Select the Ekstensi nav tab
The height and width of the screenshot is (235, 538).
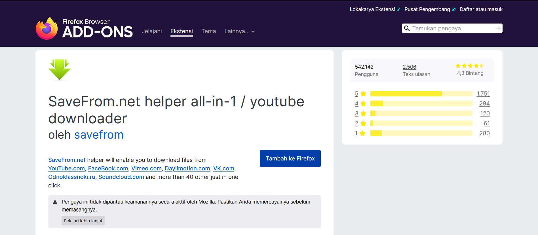[x=182, y=31]
